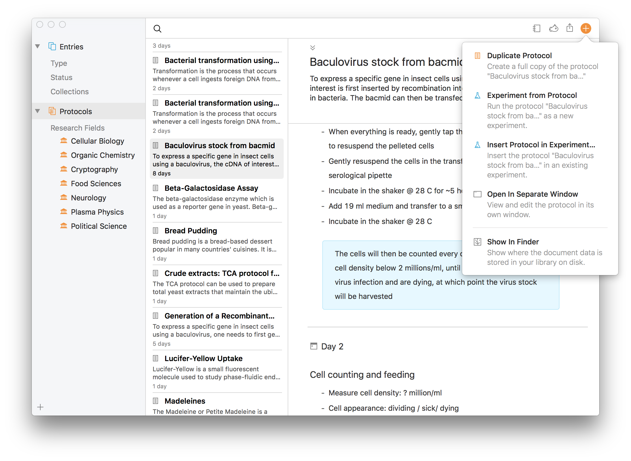Click the Madeleines protocol icon
This screenshot has width=631, height=461.
pos(155,401)
